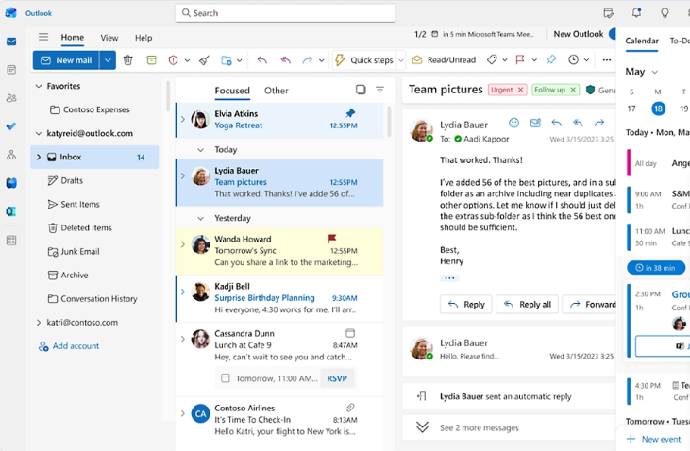Image resolution: width=690 pixels, height=451 pixels.
Task: Click the red Flag icon in toolbar
Action: (520, 59)
